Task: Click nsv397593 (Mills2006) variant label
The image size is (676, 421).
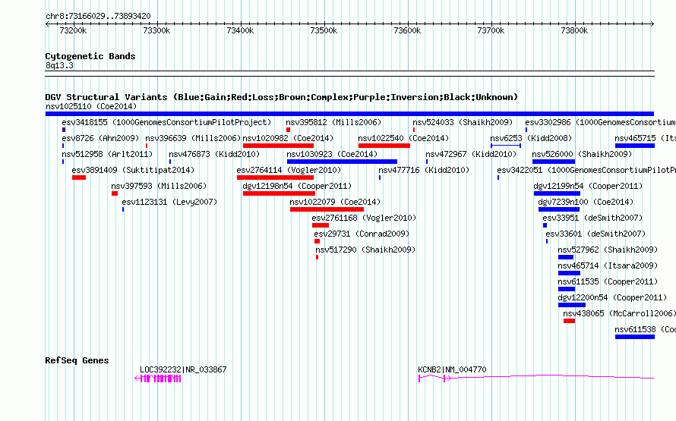Action: click(x=159, y=186)
